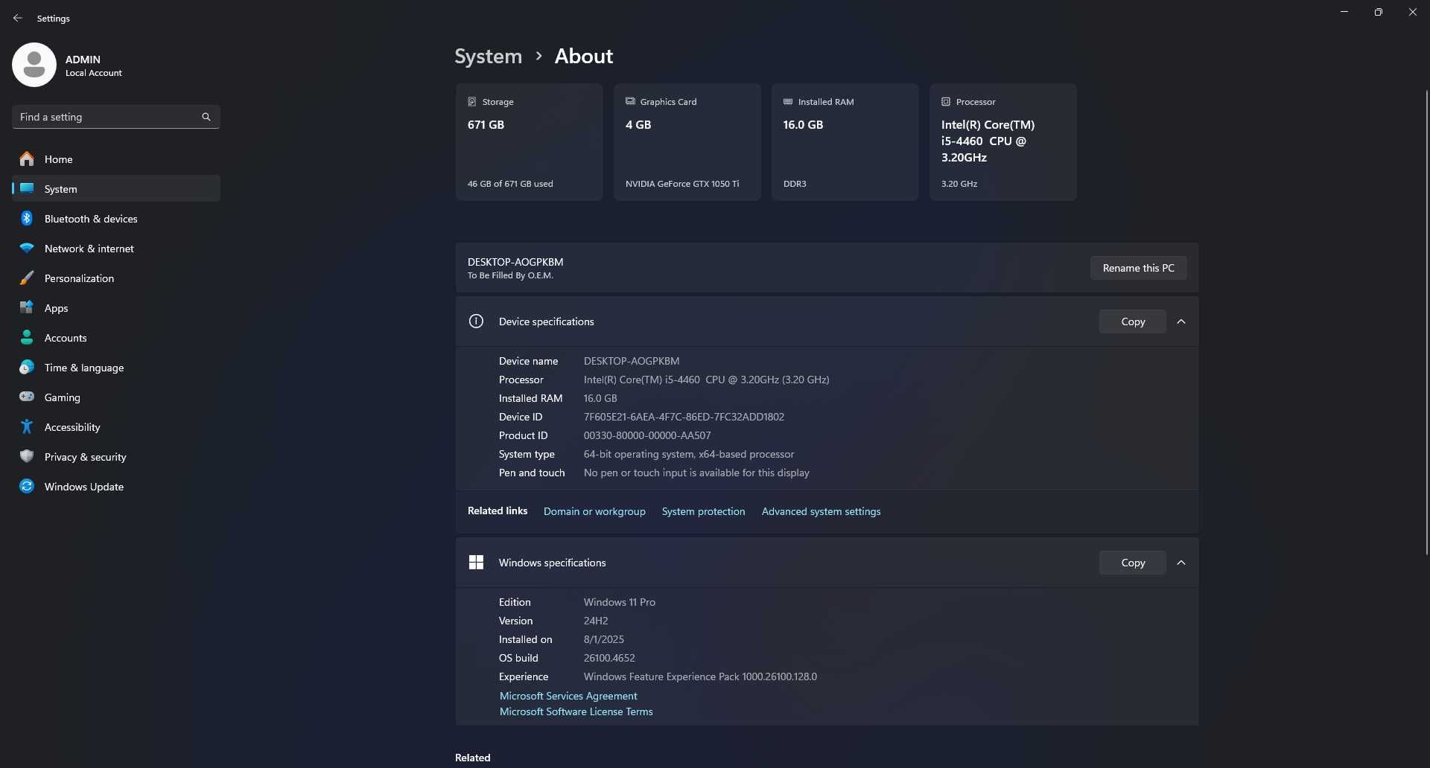Screen dimensions: 1430x768
Task: Open Windows Update page
Action: tap(116, 486)
